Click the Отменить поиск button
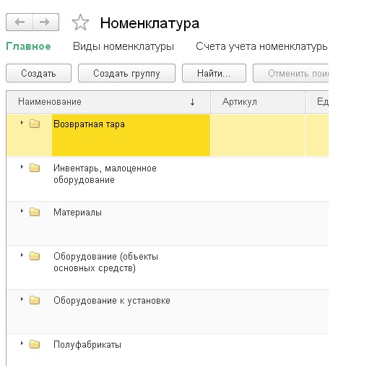This screenshot has width=377, height=376. click(x=291, y=73)
